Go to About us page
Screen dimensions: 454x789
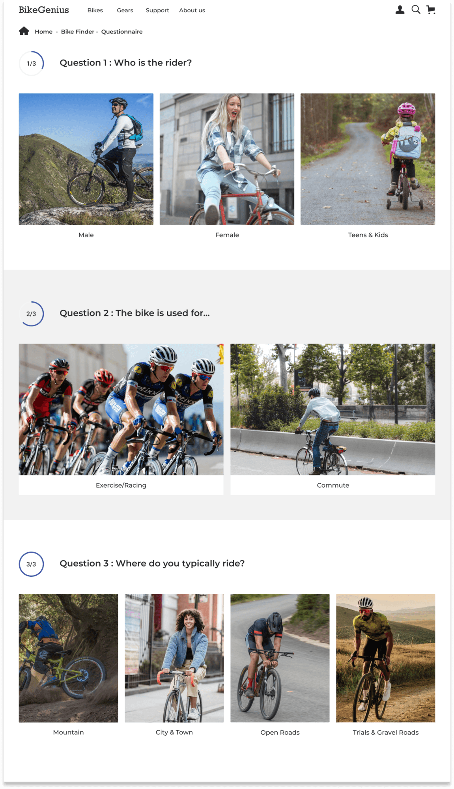[192, 10]
